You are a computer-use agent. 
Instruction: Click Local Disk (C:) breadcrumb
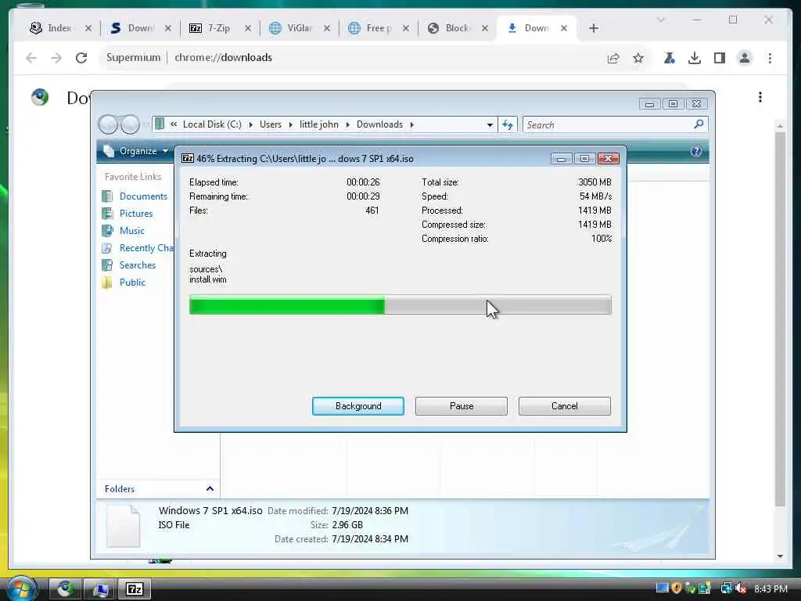click(x=212, y=124)
